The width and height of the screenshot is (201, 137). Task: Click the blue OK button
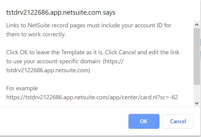coord(144,121)
